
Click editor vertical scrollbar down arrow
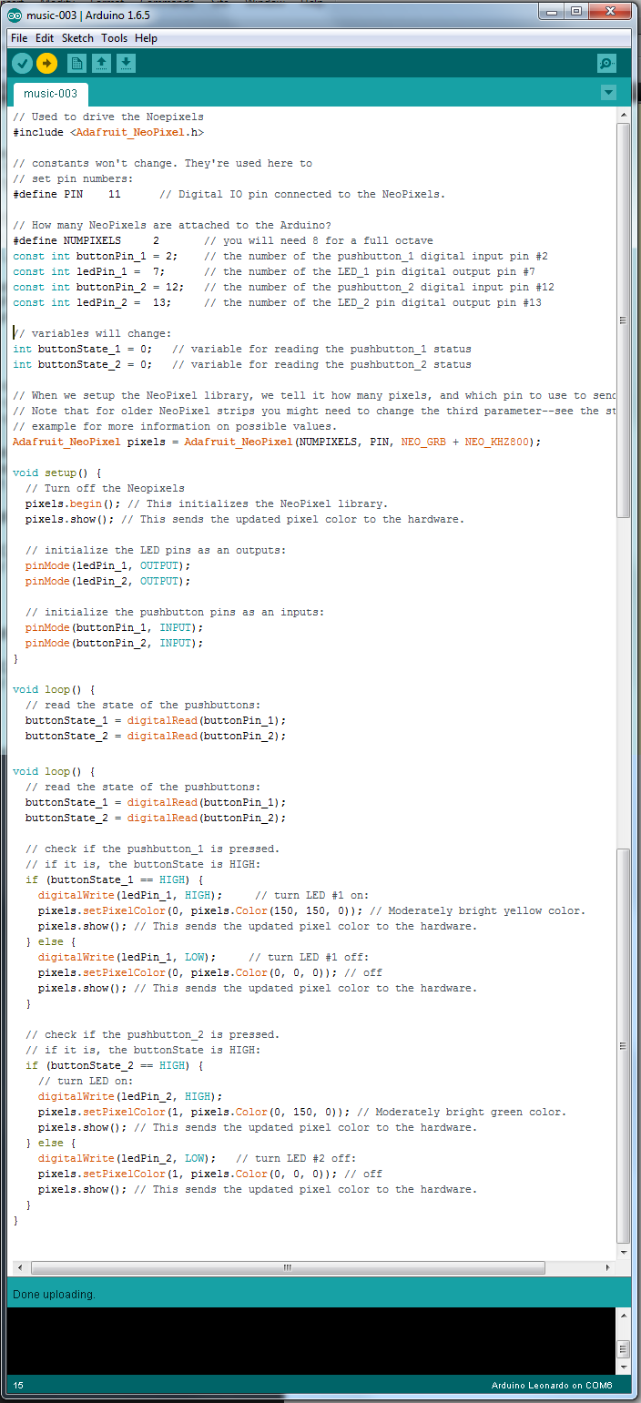[x=624, y=1252]
